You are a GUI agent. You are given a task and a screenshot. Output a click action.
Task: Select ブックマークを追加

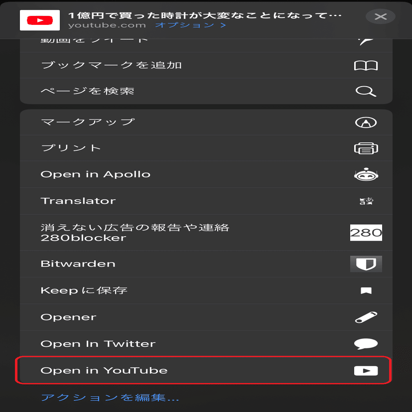(206, 65)
